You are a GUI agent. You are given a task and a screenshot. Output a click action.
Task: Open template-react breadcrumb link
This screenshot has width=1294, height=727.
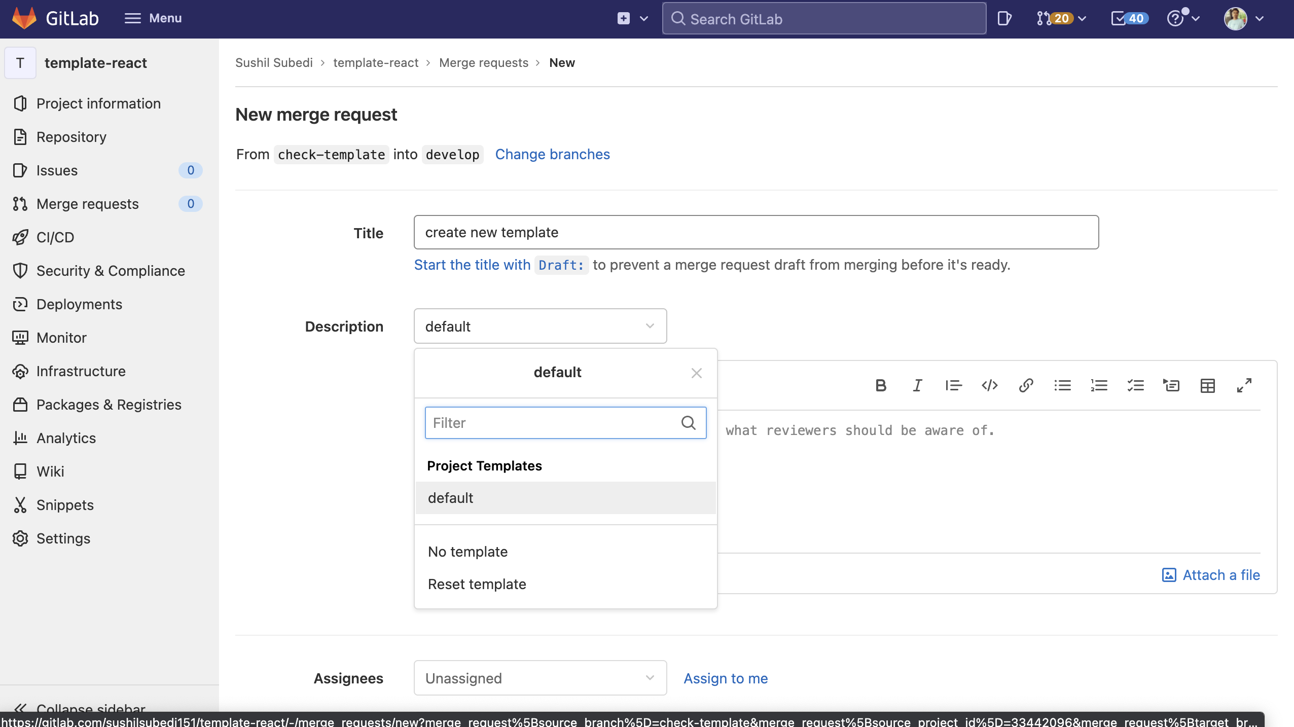pos(376,63)
